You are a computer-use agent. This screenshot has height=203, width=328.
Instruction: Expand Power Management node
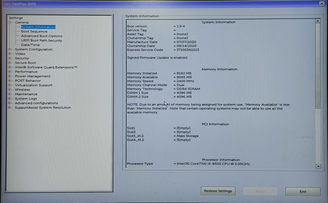point(9,76)
